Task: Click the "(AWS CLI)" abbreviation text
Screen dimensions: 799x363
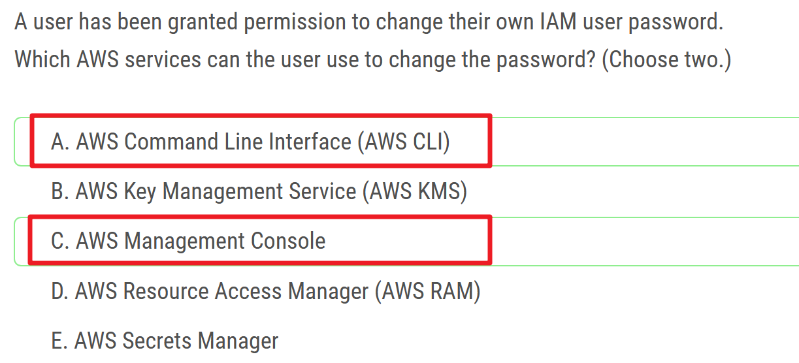Action: (x=403, y=142)
